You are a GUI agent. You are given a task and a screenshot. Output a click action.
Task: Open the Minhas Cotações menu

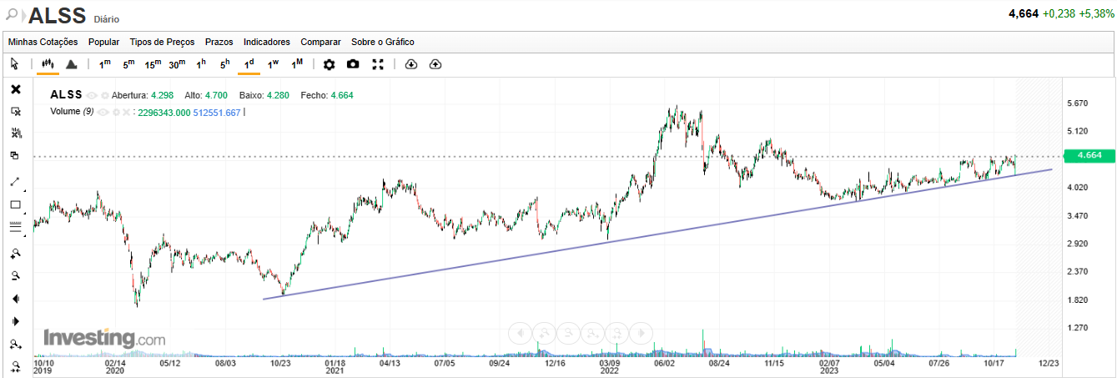click(x=43, y=42)
